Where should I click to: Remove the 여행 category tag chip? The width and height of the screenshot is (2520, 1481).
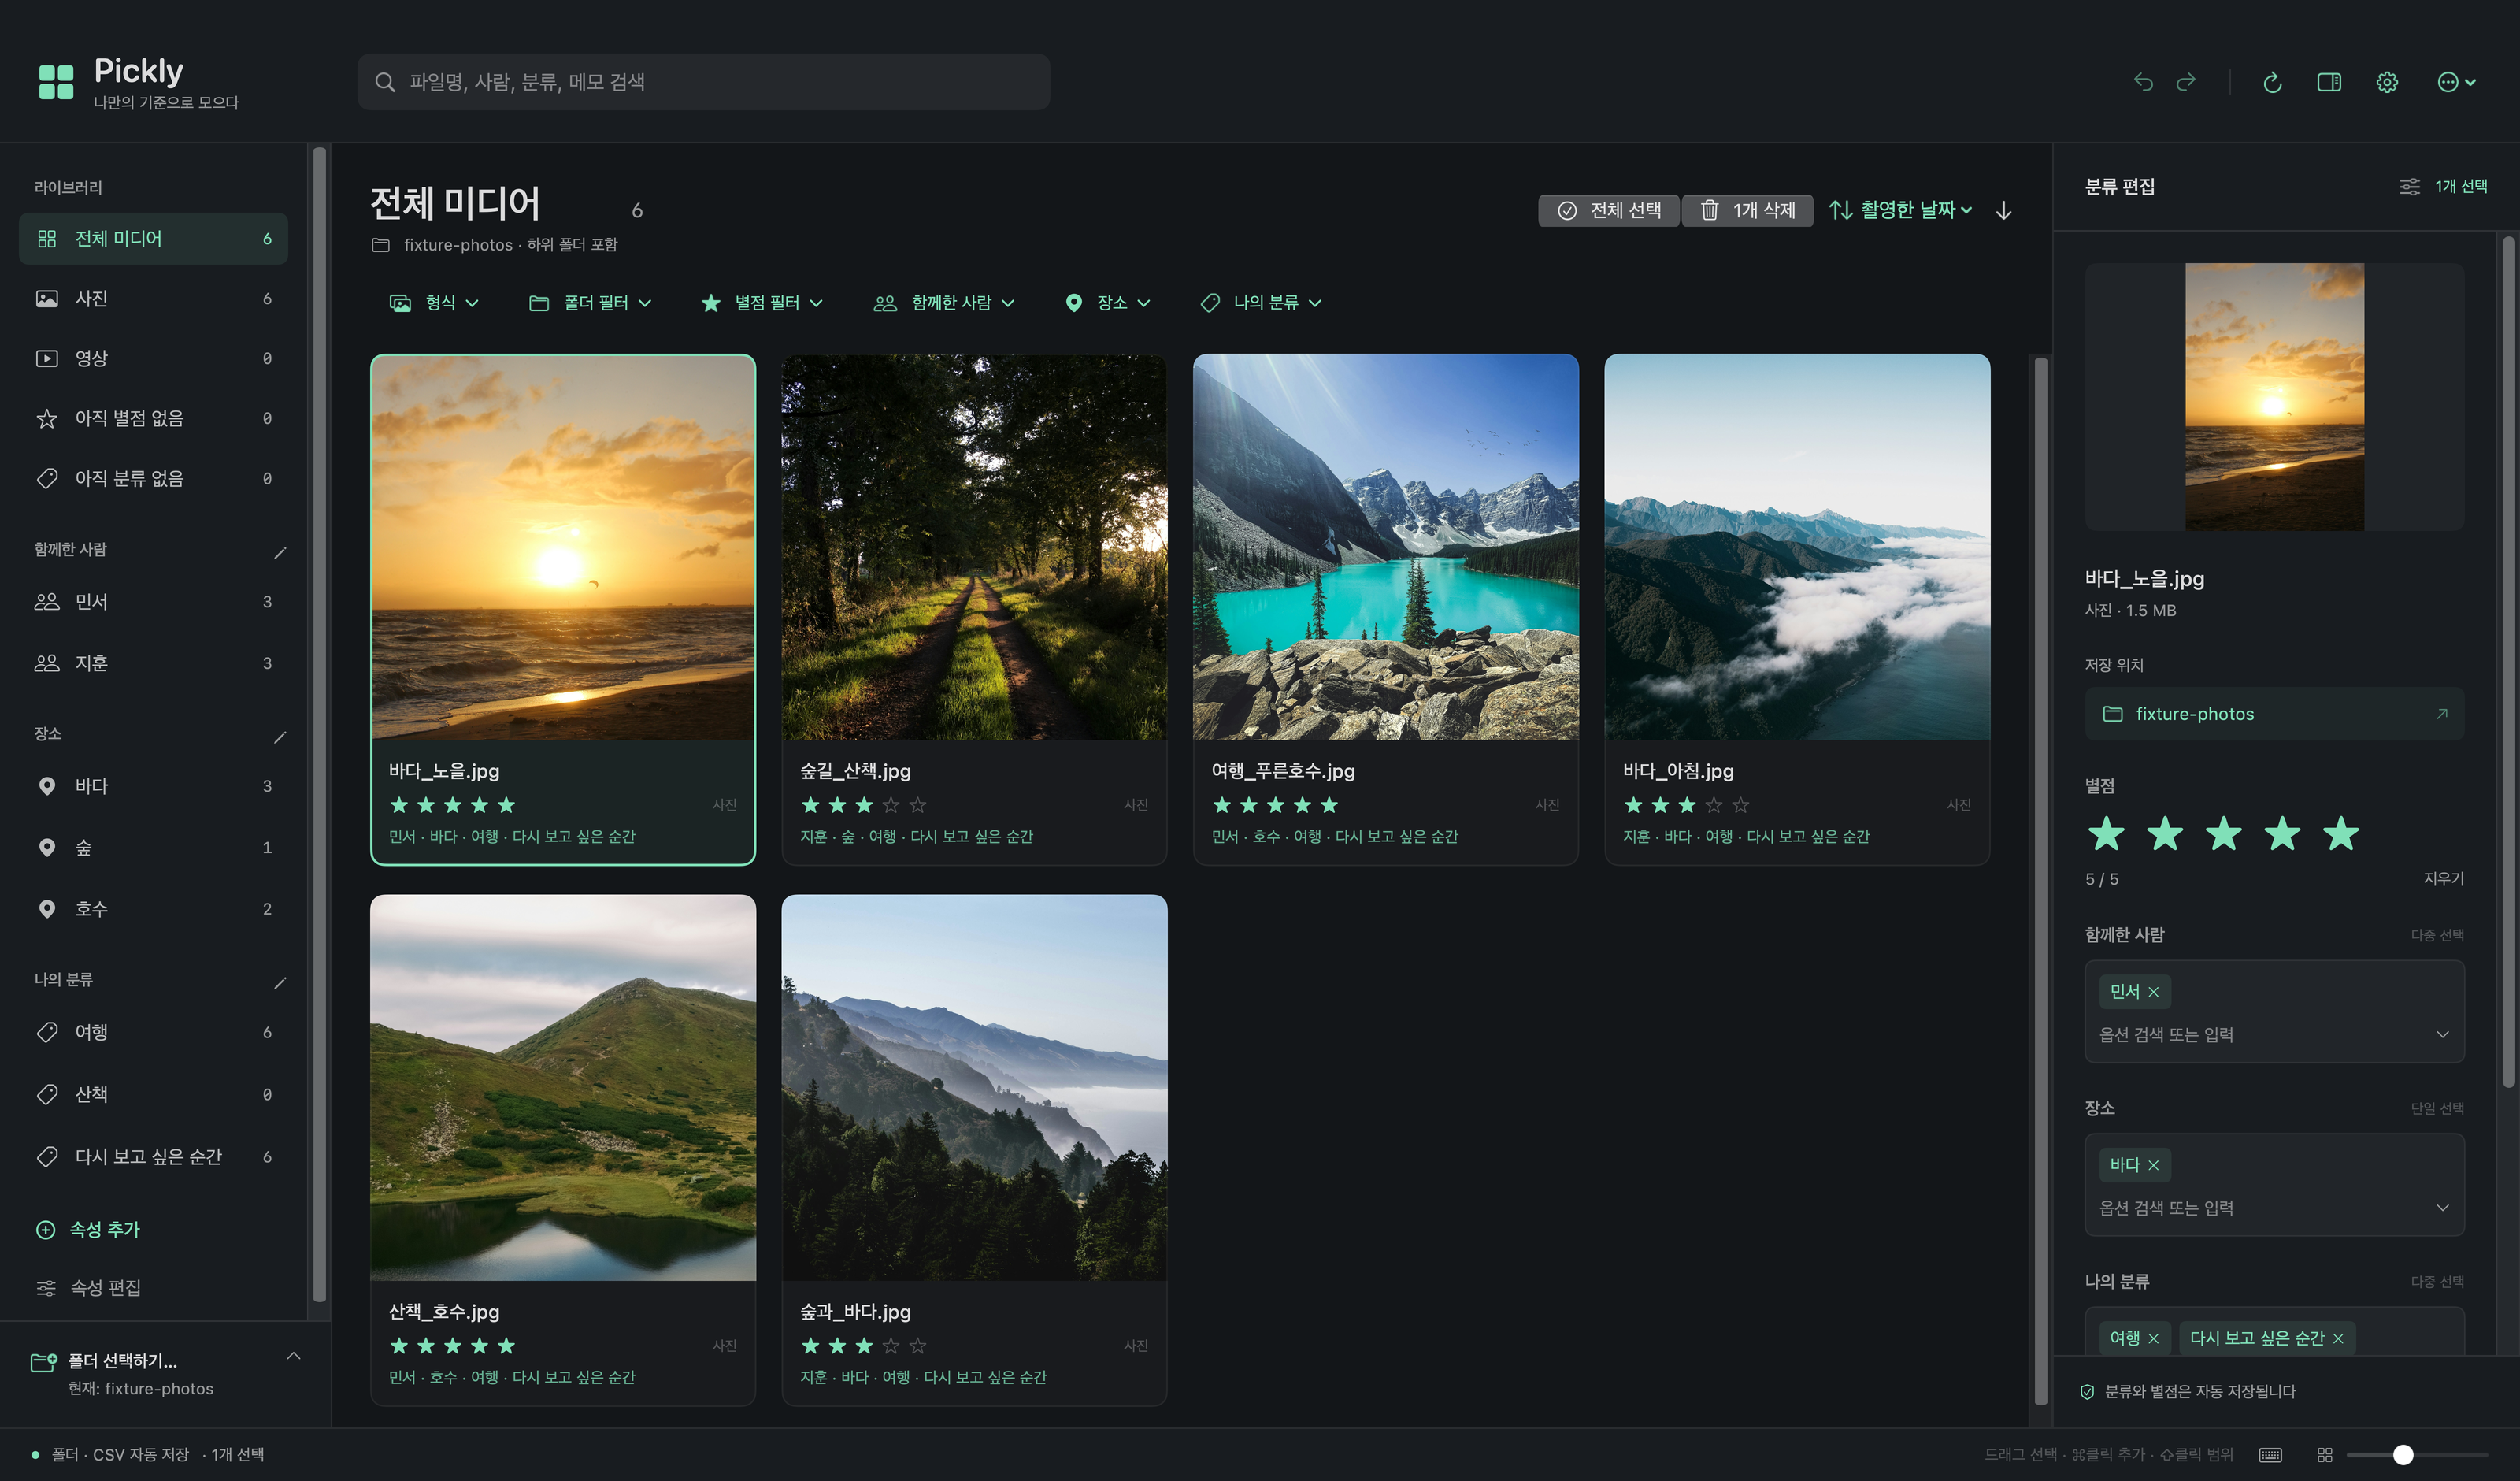(x=2154, y=1338)
